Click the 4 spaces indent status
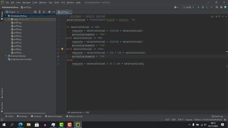The width and height of the screenshot is (228, 128). click(x=188, y=120)
